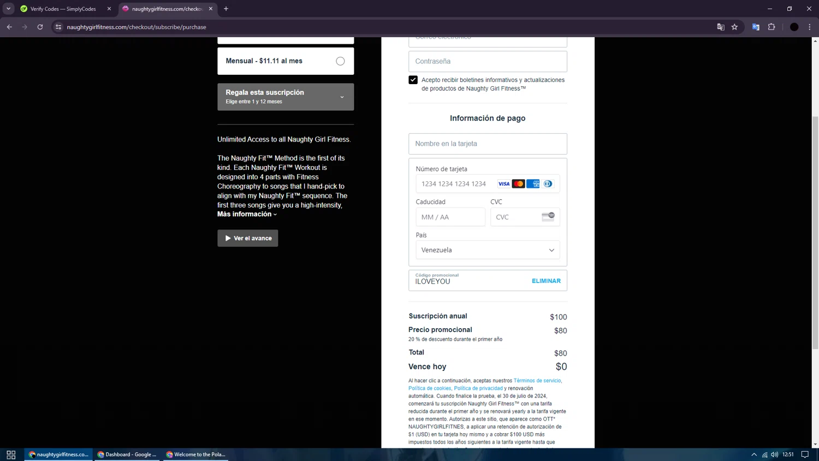
Task: Show hidden system tray icons
Action: (754, 454)
